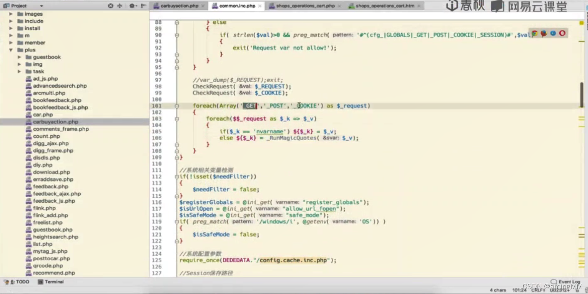
Task: Switch to carbuyaction.php tab
Action: (x=179, y=6)
